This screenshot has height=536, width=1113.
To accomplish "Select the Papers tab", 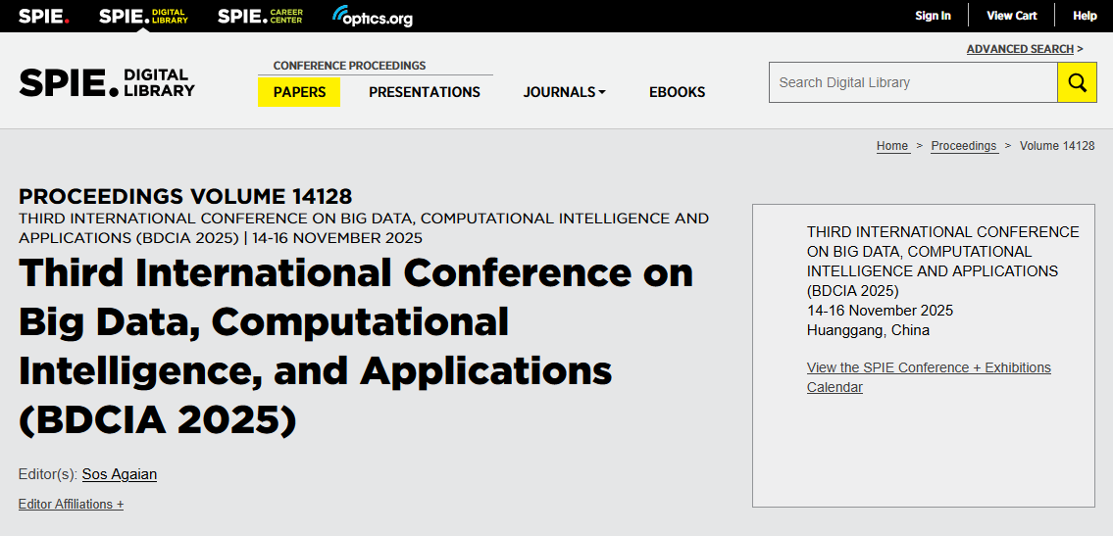I will 299,92.
